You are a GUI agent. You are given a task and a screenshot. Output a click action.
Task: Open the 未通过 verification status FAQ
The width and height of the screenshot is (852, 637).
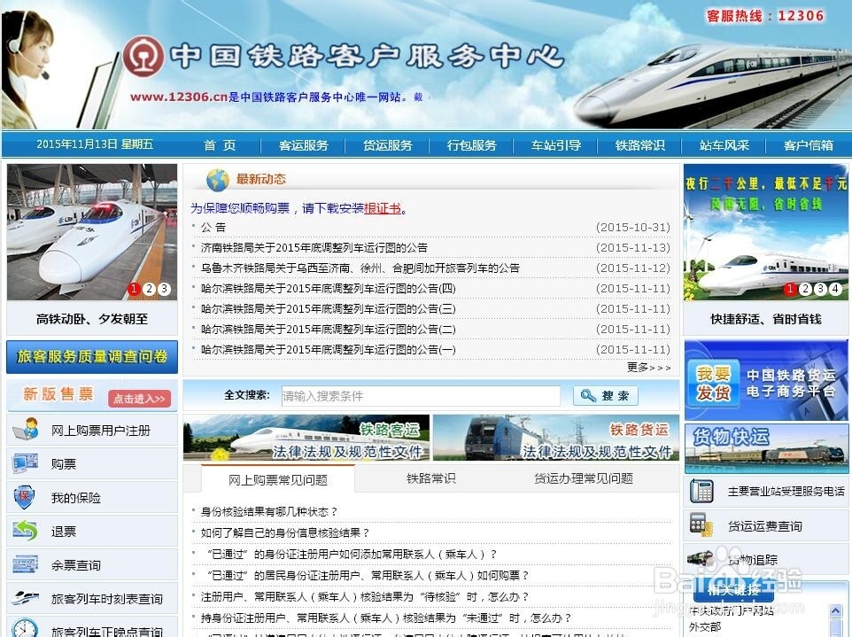[x=386, y=618]
